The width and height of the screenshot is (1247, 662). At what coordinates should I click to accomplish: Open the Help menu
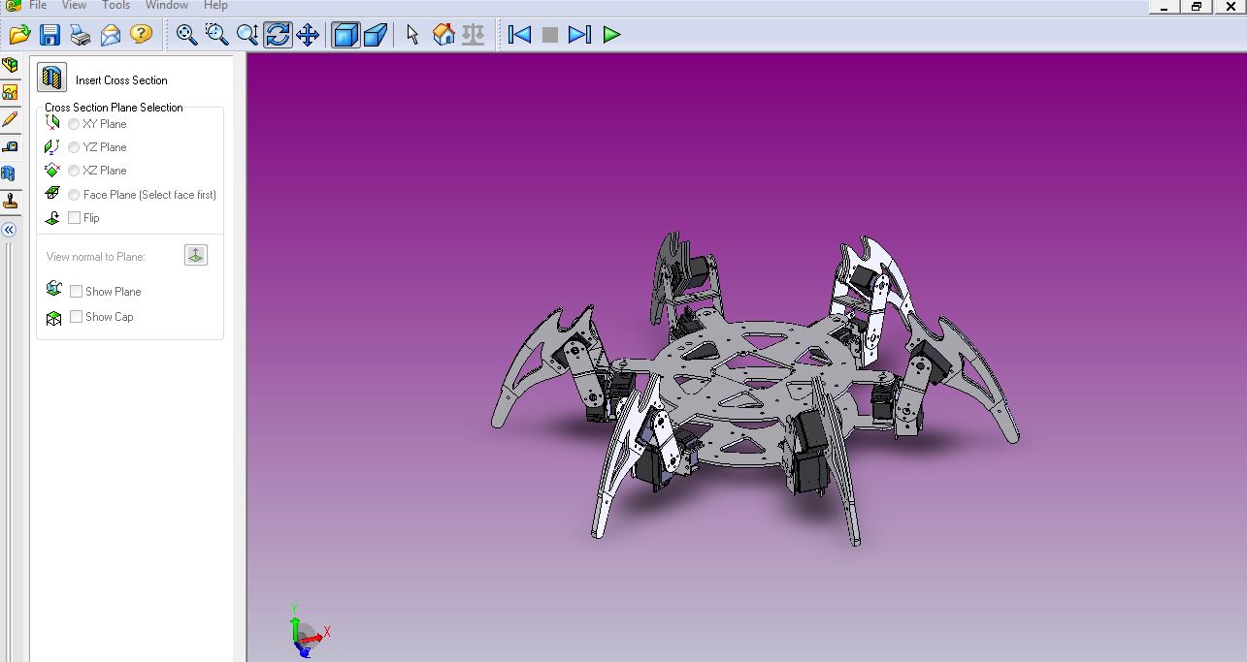coord(215,5)
